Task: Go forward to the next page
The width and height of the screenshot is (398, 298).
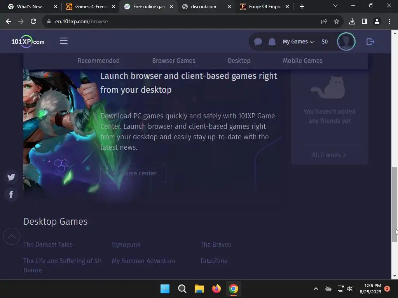Action: click(21, 22)
